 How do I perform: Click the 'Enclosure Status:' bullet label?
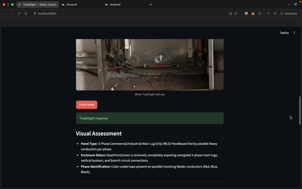click(x=93, y=155)
